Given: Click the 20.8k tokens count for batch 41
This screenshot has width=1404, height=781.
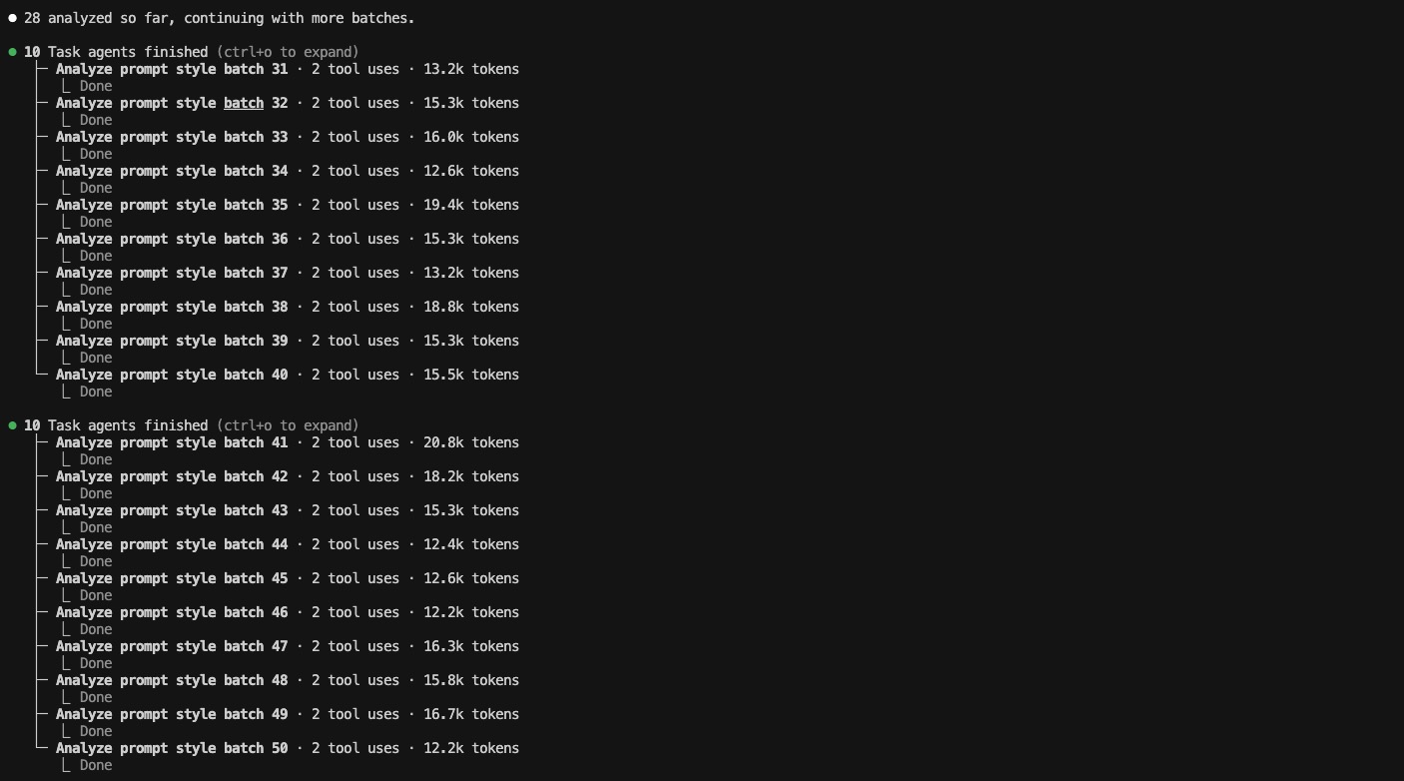Looking at the screenshot, I should [470, 442].
